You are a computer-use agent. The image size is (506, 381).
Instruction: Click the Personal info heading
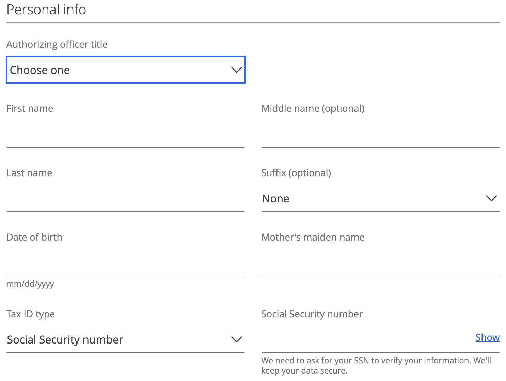click(46, 10)
